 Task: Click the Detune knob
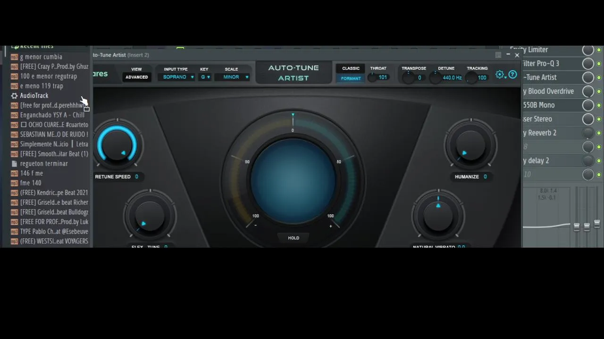click(435, 78)
